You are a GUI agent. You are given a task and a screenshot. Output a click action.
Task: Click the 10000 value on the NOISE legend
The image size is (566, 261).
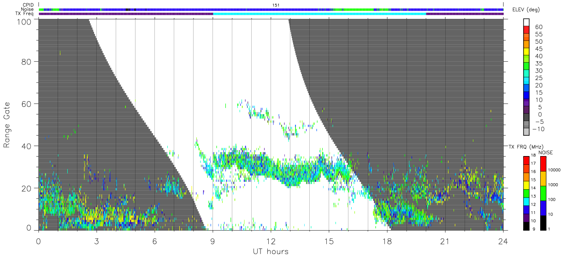point(555,170)
